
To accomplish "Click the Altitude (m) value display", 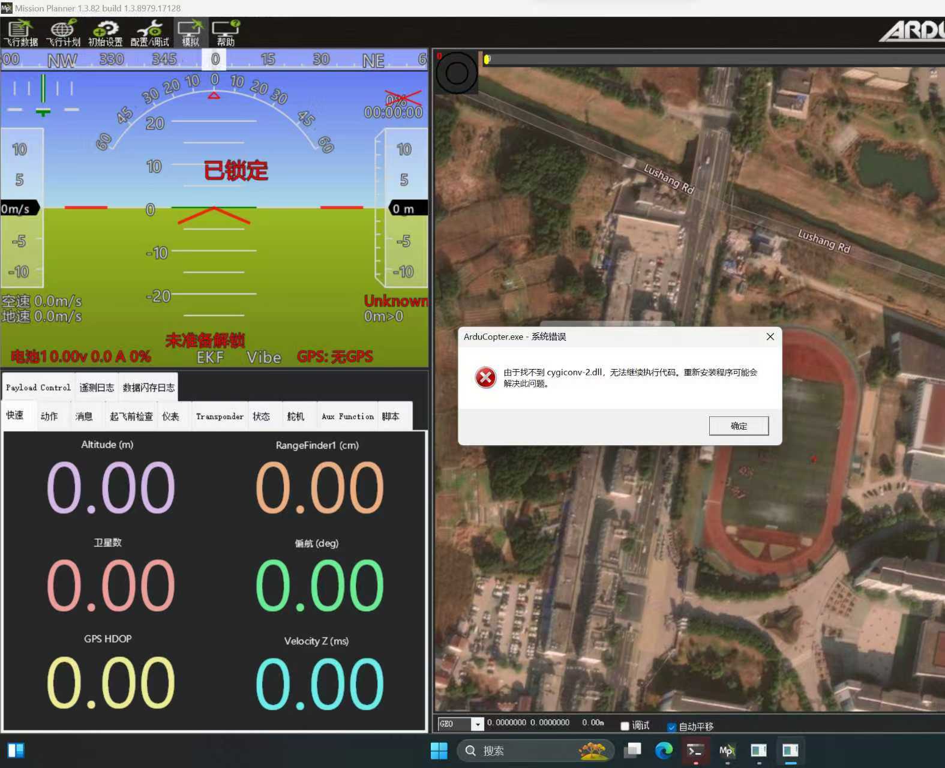I will click(110, 488).
